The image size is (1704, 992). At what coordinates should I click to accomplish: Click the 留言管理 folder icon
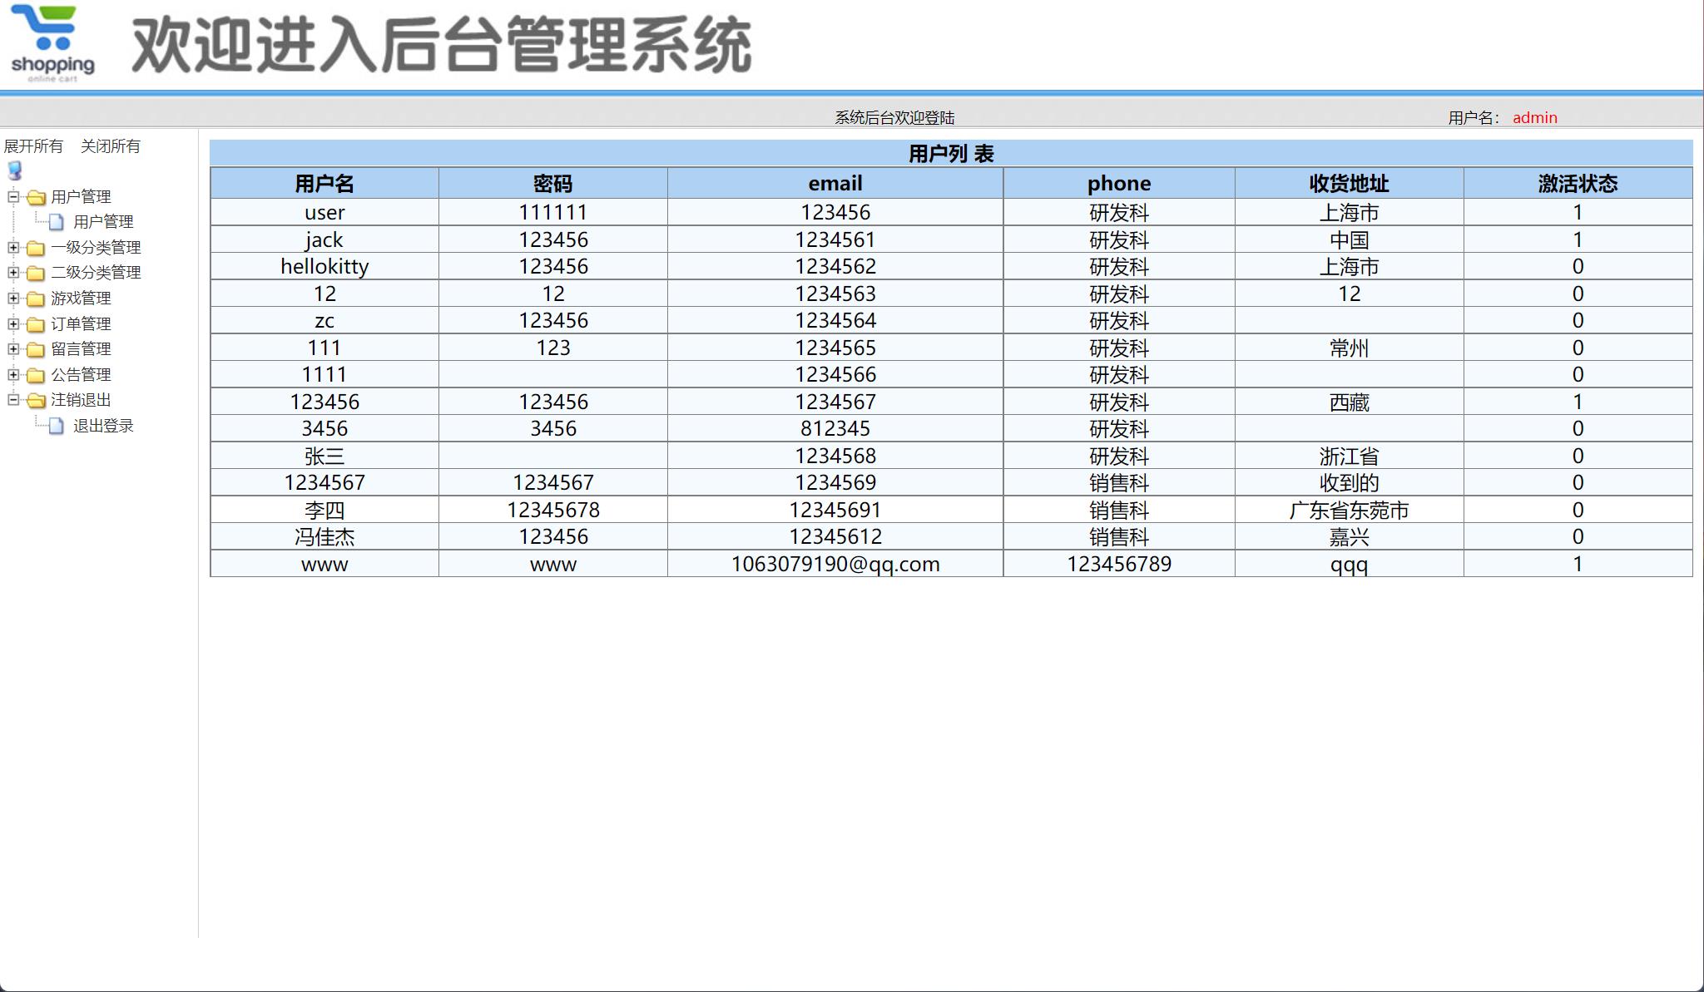pos(35,349)
